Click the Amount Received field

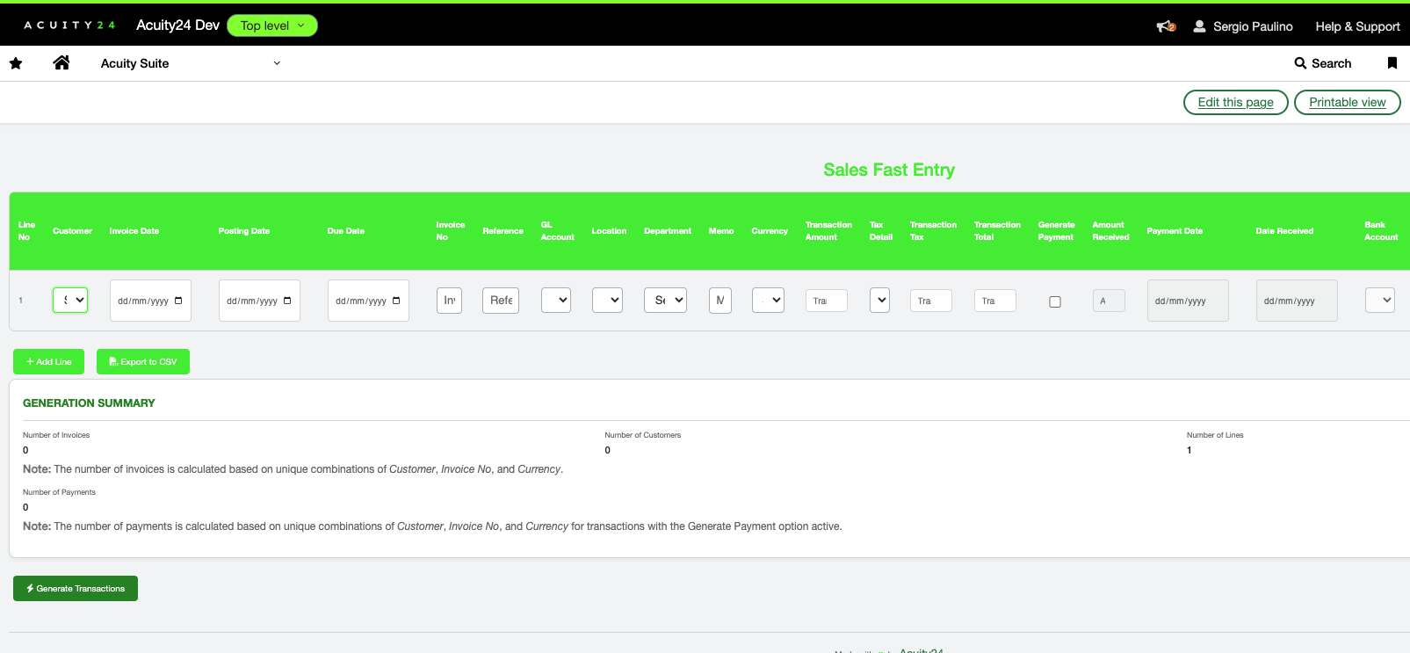coord(1109,301)
